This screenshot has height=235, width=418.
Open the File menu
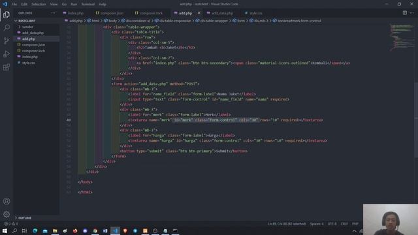pyautogui.click(x=14, y=5)
